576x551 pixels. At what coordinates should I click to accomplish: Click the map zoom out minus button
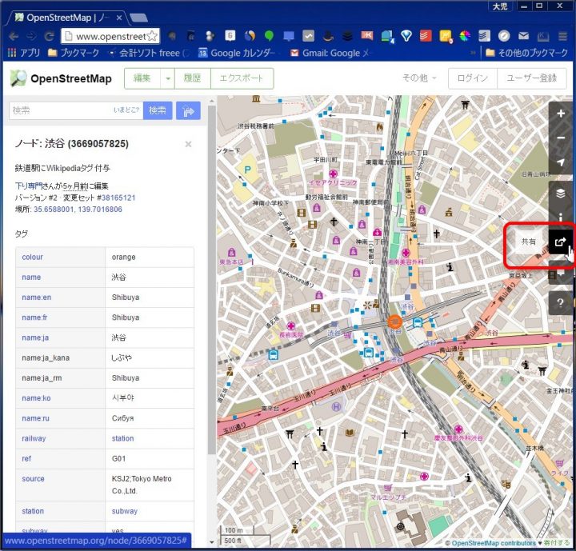coord(560,138)
